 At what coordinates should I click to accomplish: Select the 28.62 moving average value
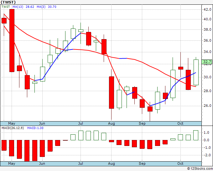(x=30, y=7)
